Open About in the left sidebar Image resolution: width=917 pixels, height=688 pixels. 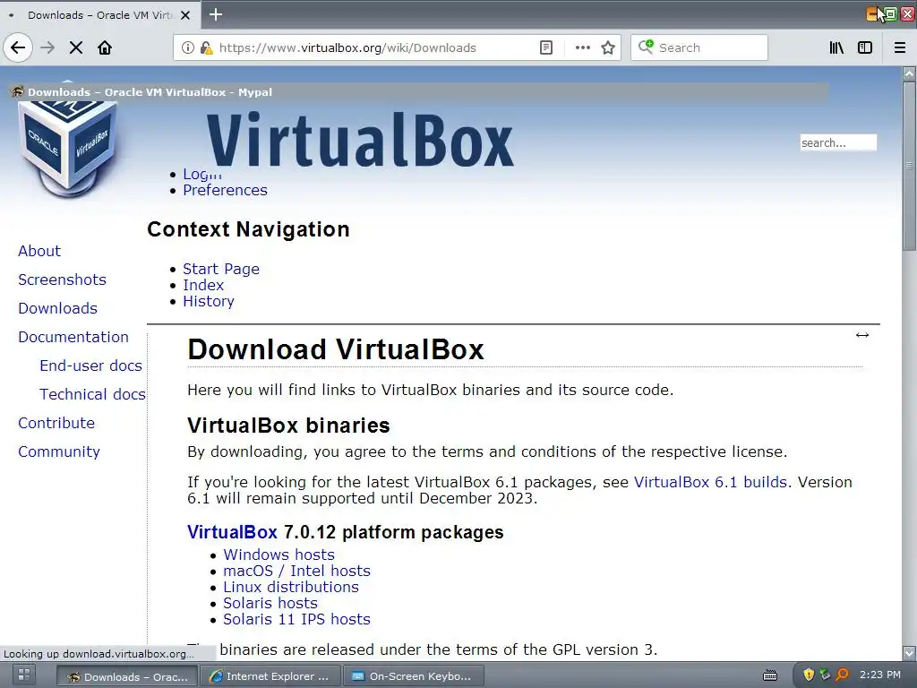coord(39,251)
